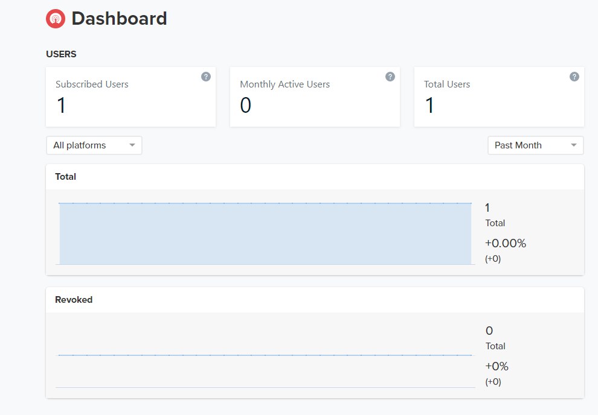Click the +0% change value in Revoked
The height and width of the screenshot is (415, 598).
click(497, 366)
